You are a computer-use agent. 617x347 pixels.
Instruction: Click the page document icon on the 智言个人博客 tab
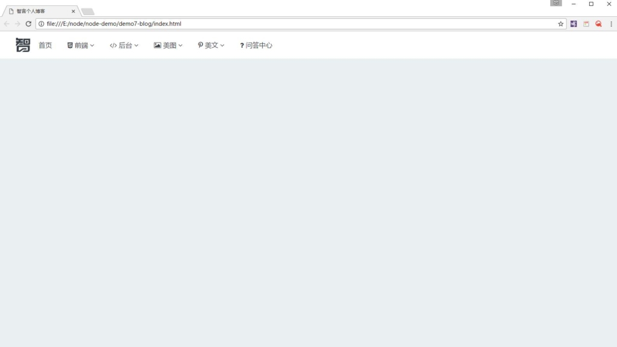tap(11, 11)
